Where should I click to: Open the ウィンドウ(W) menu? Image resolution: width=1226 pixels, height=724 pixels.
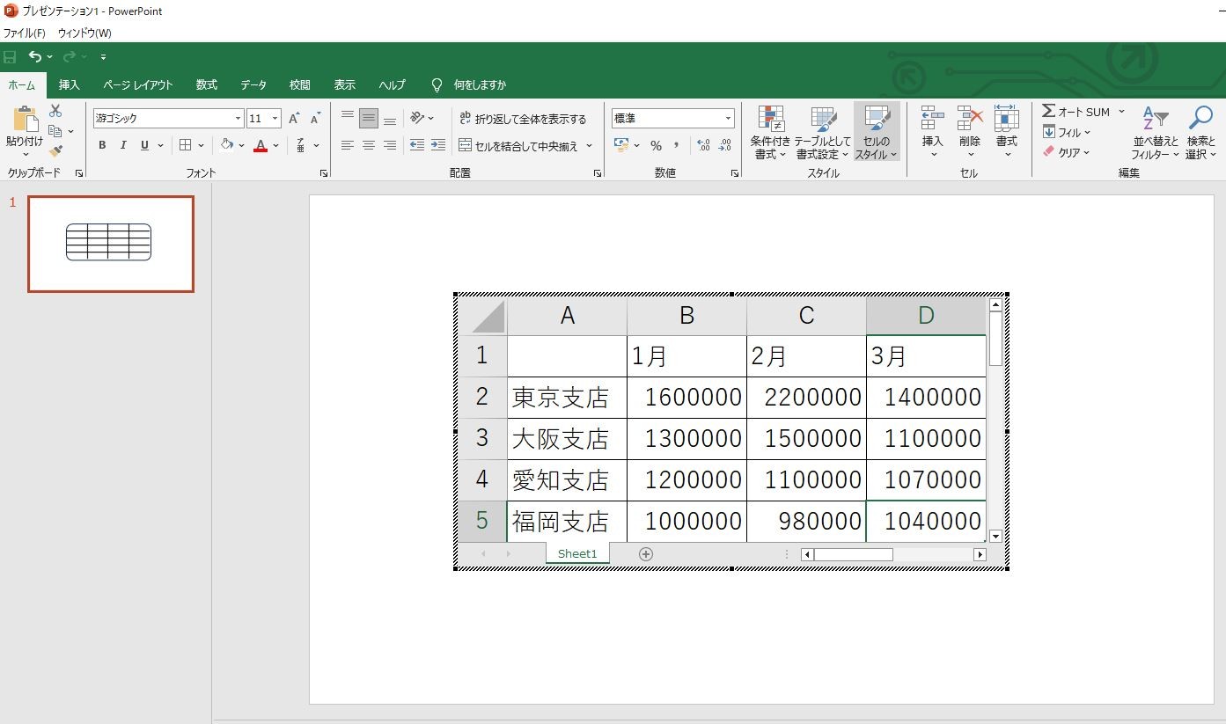(84, 33)
